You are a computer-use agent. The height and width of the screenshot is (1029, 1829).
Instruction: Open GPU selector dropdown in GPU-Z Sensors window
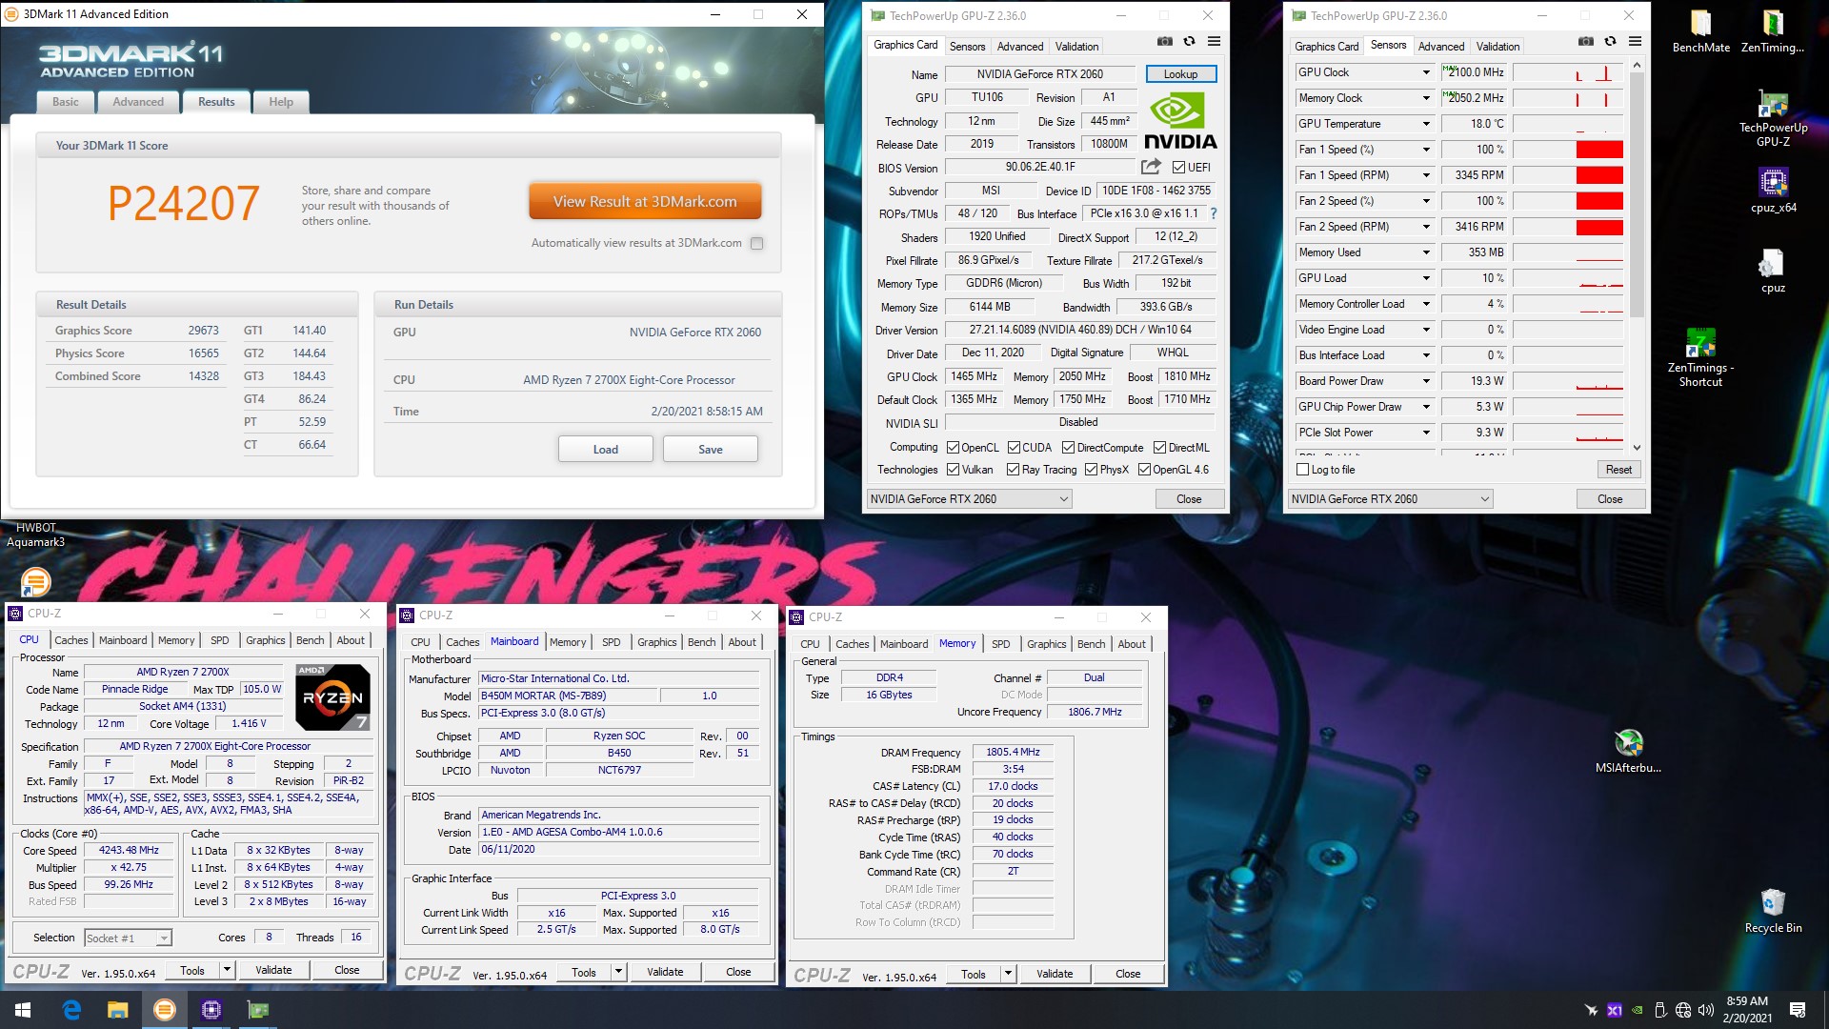(1390, 499)
